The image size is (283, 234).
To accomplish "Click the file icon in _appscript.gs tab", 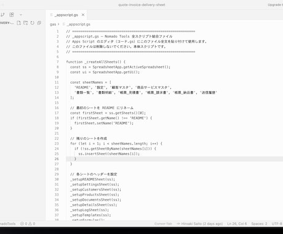I will pos(52,15).
